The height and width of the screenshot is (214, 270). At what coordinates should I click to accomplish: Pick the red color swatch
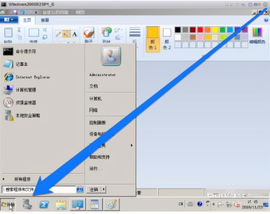200,30
